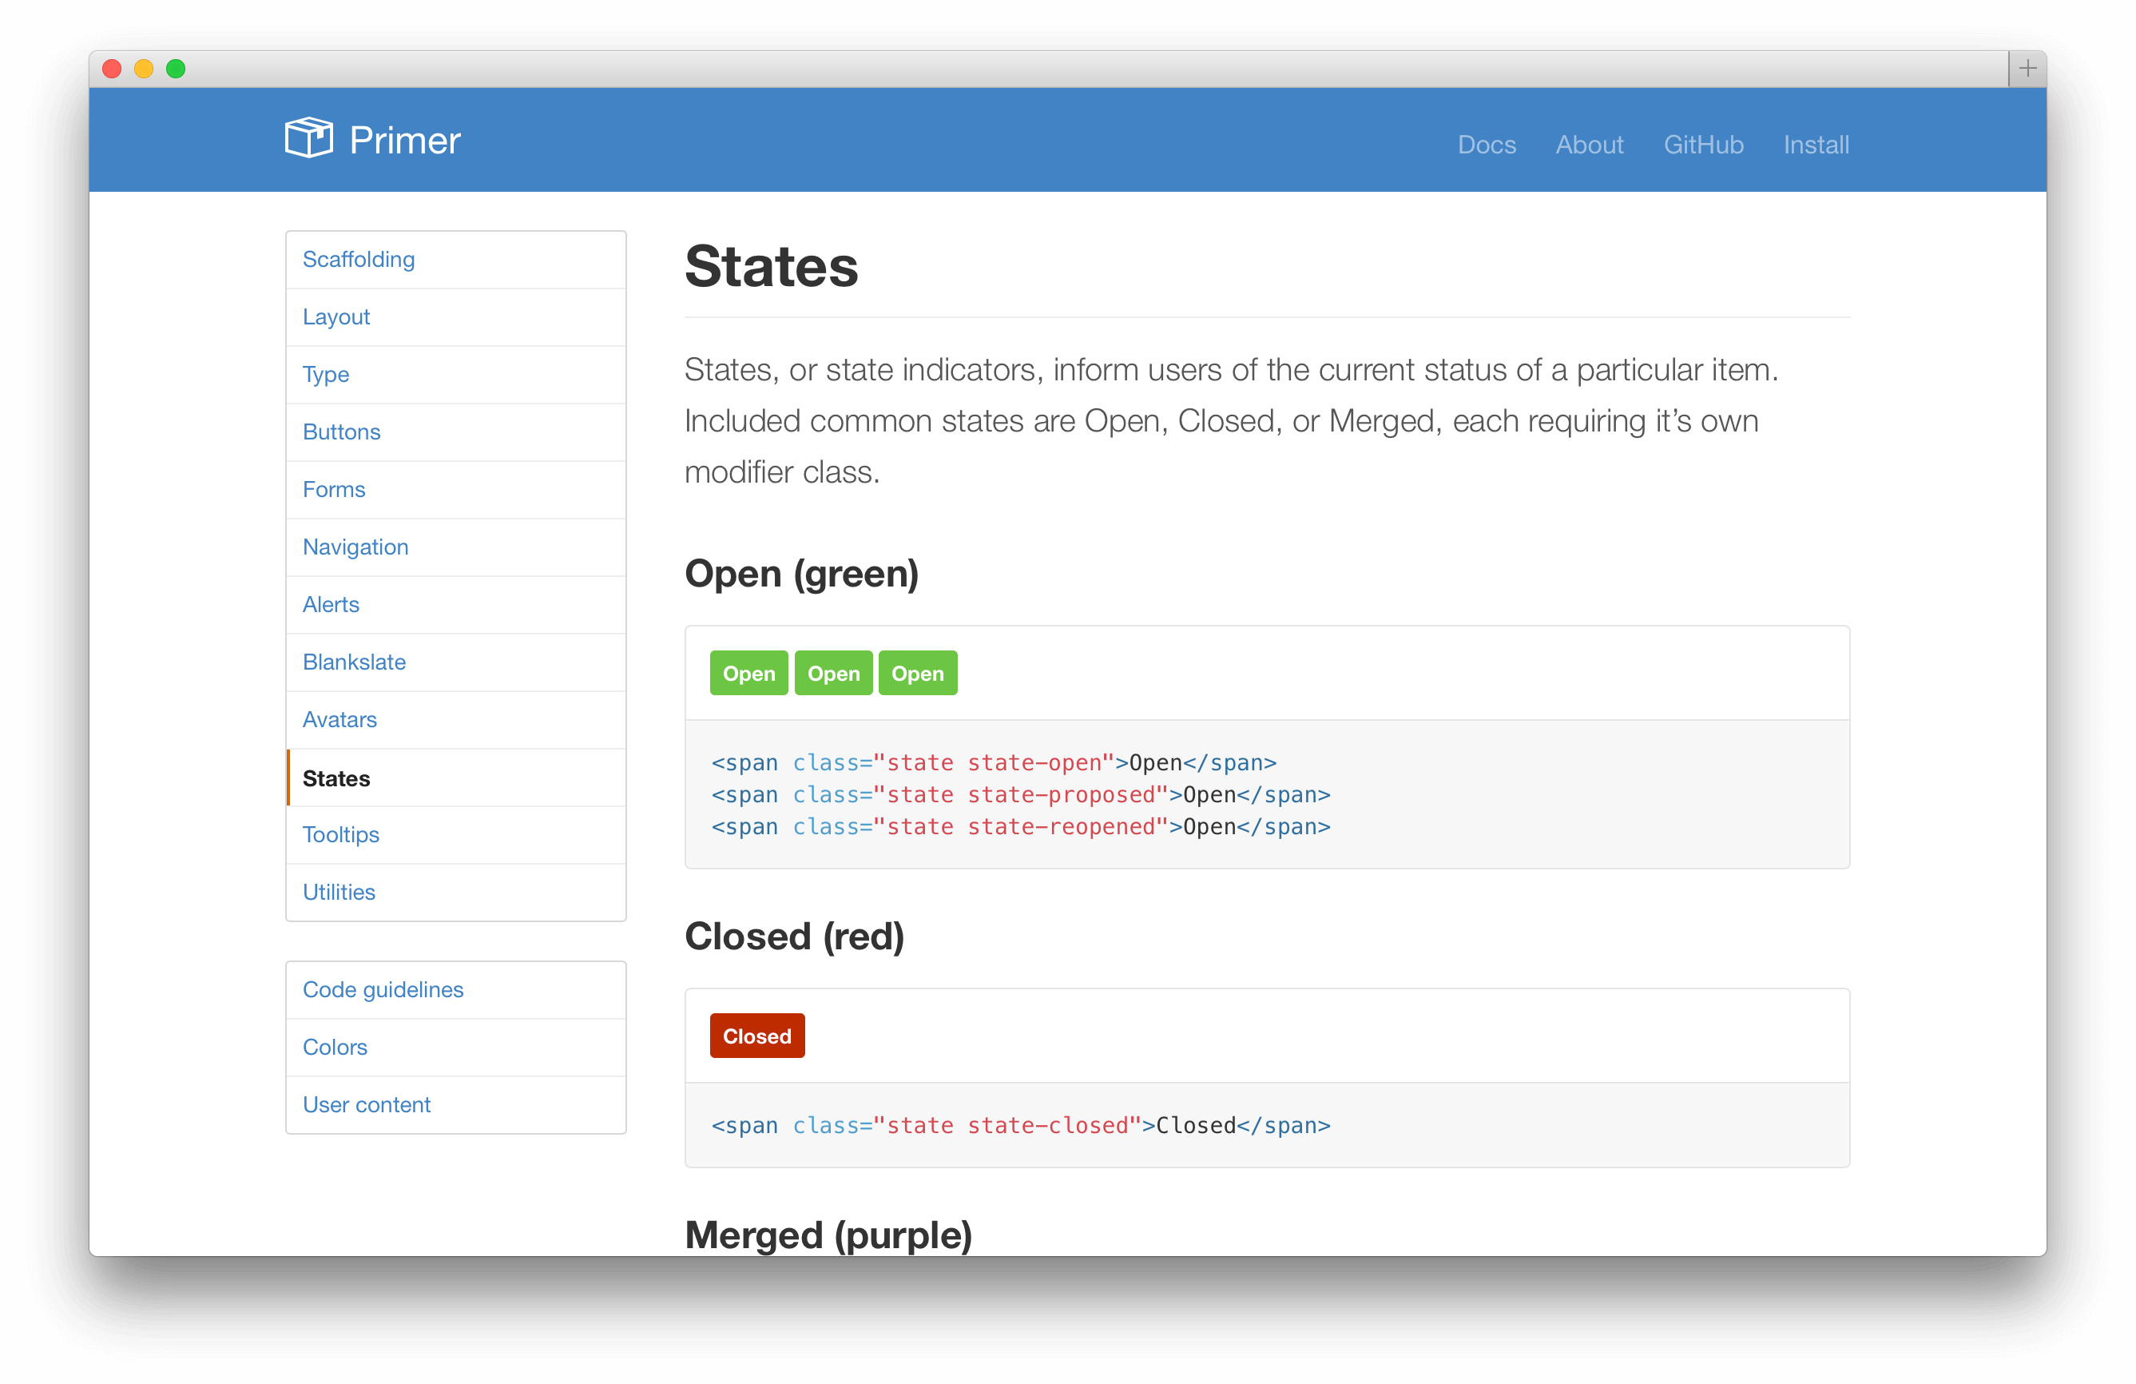
Task: Click the second green Open state badge
Action: click(833, 673)
